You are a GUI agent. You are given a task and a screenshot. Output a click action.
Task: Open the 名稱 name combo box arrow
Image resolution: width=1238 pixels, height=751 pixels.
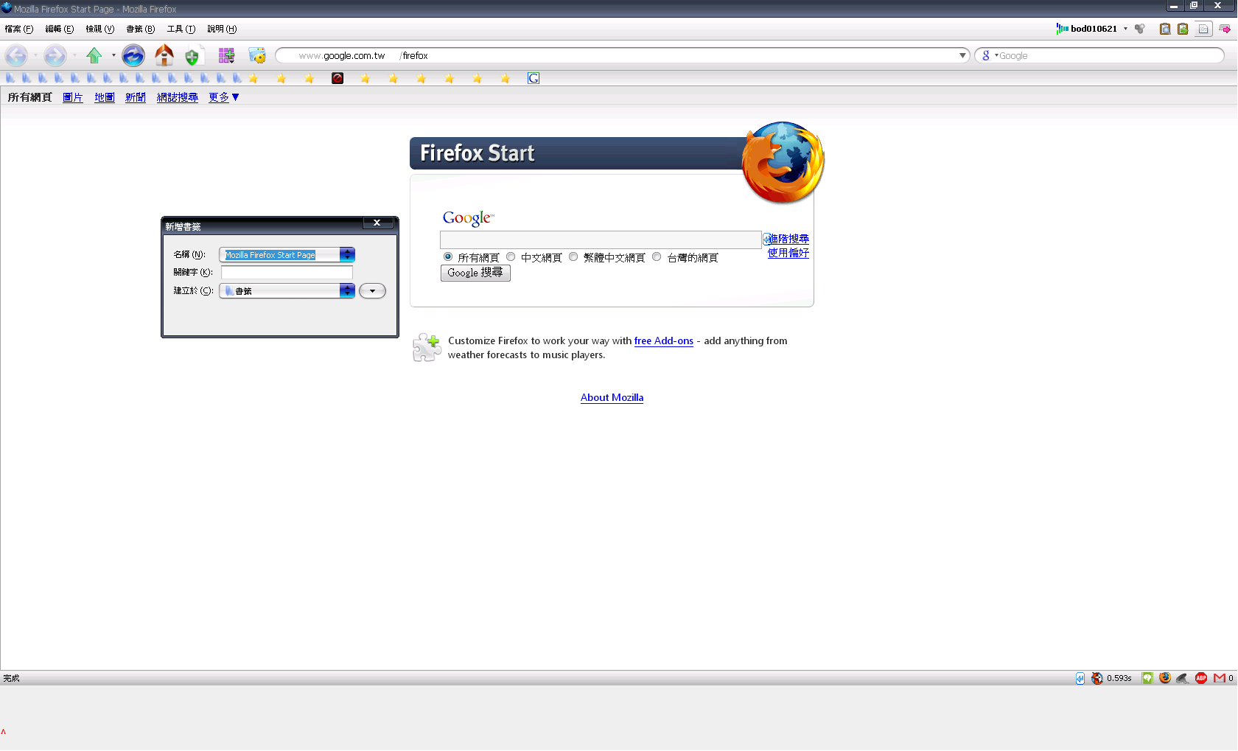[x=347, y=254]
